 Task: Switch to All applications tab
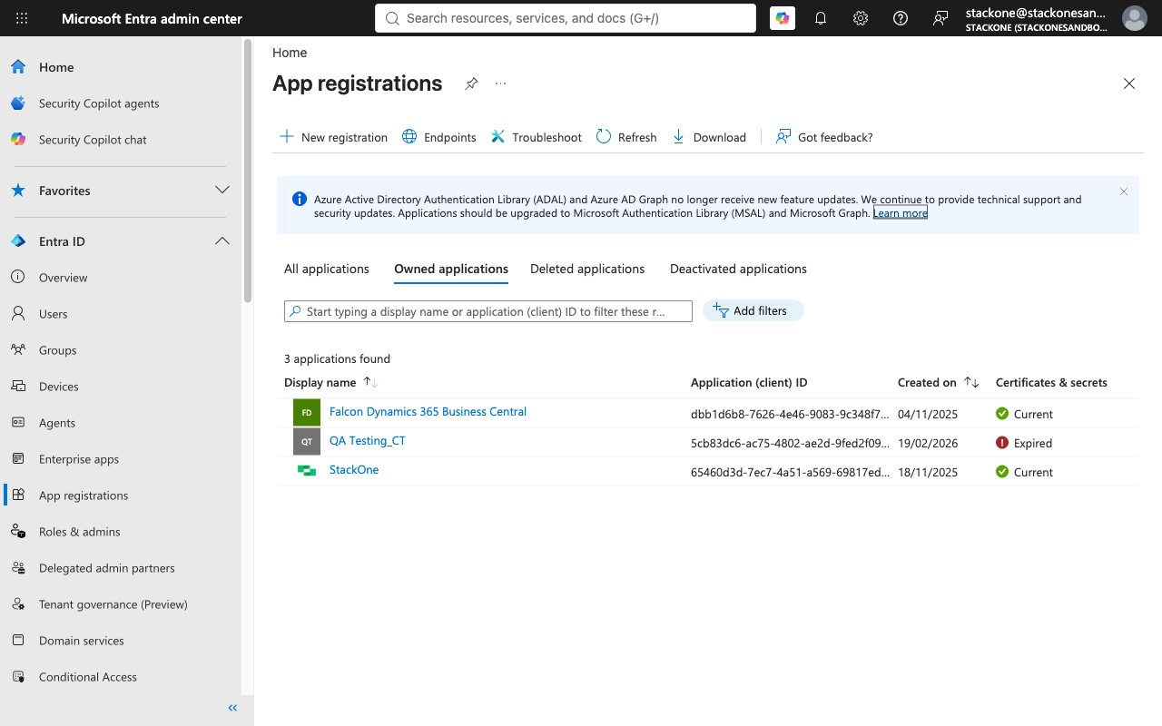coord(327,270)
